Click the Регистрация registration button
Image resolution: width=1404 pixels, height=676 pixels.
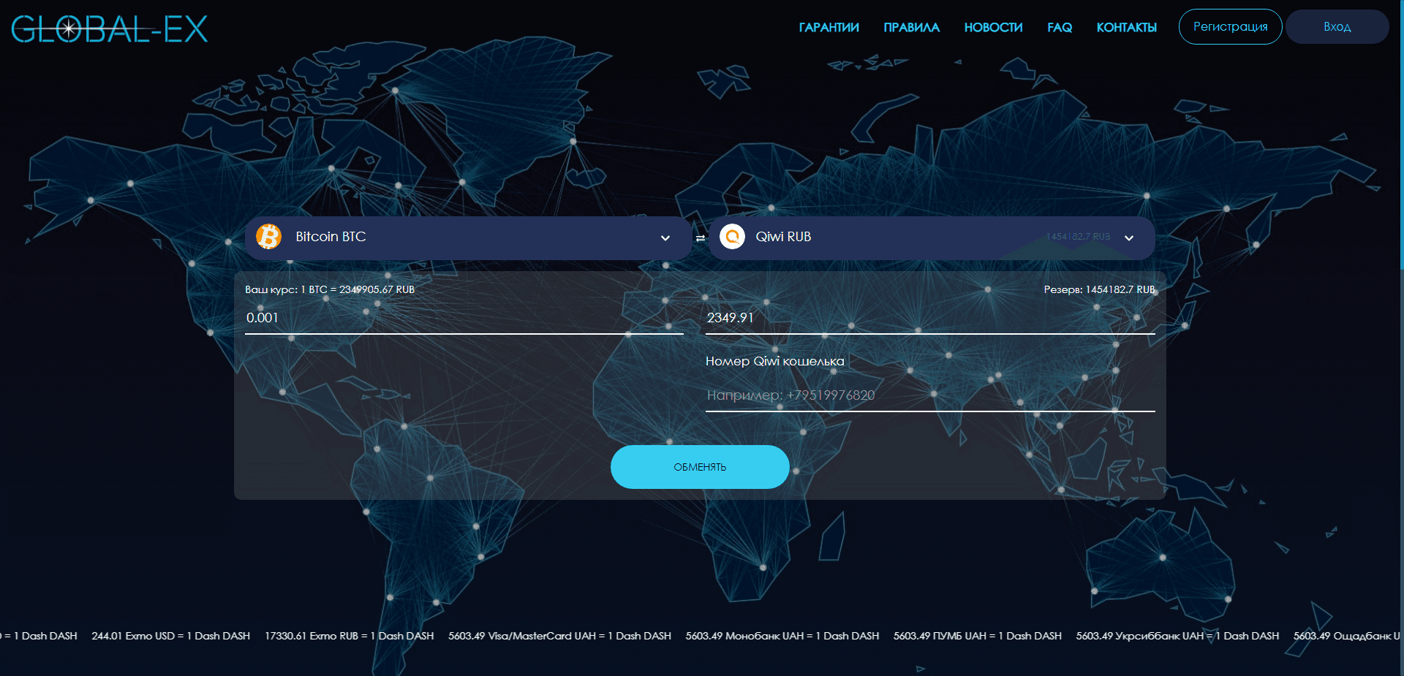pyautogui.click(x=1229, y=26)
